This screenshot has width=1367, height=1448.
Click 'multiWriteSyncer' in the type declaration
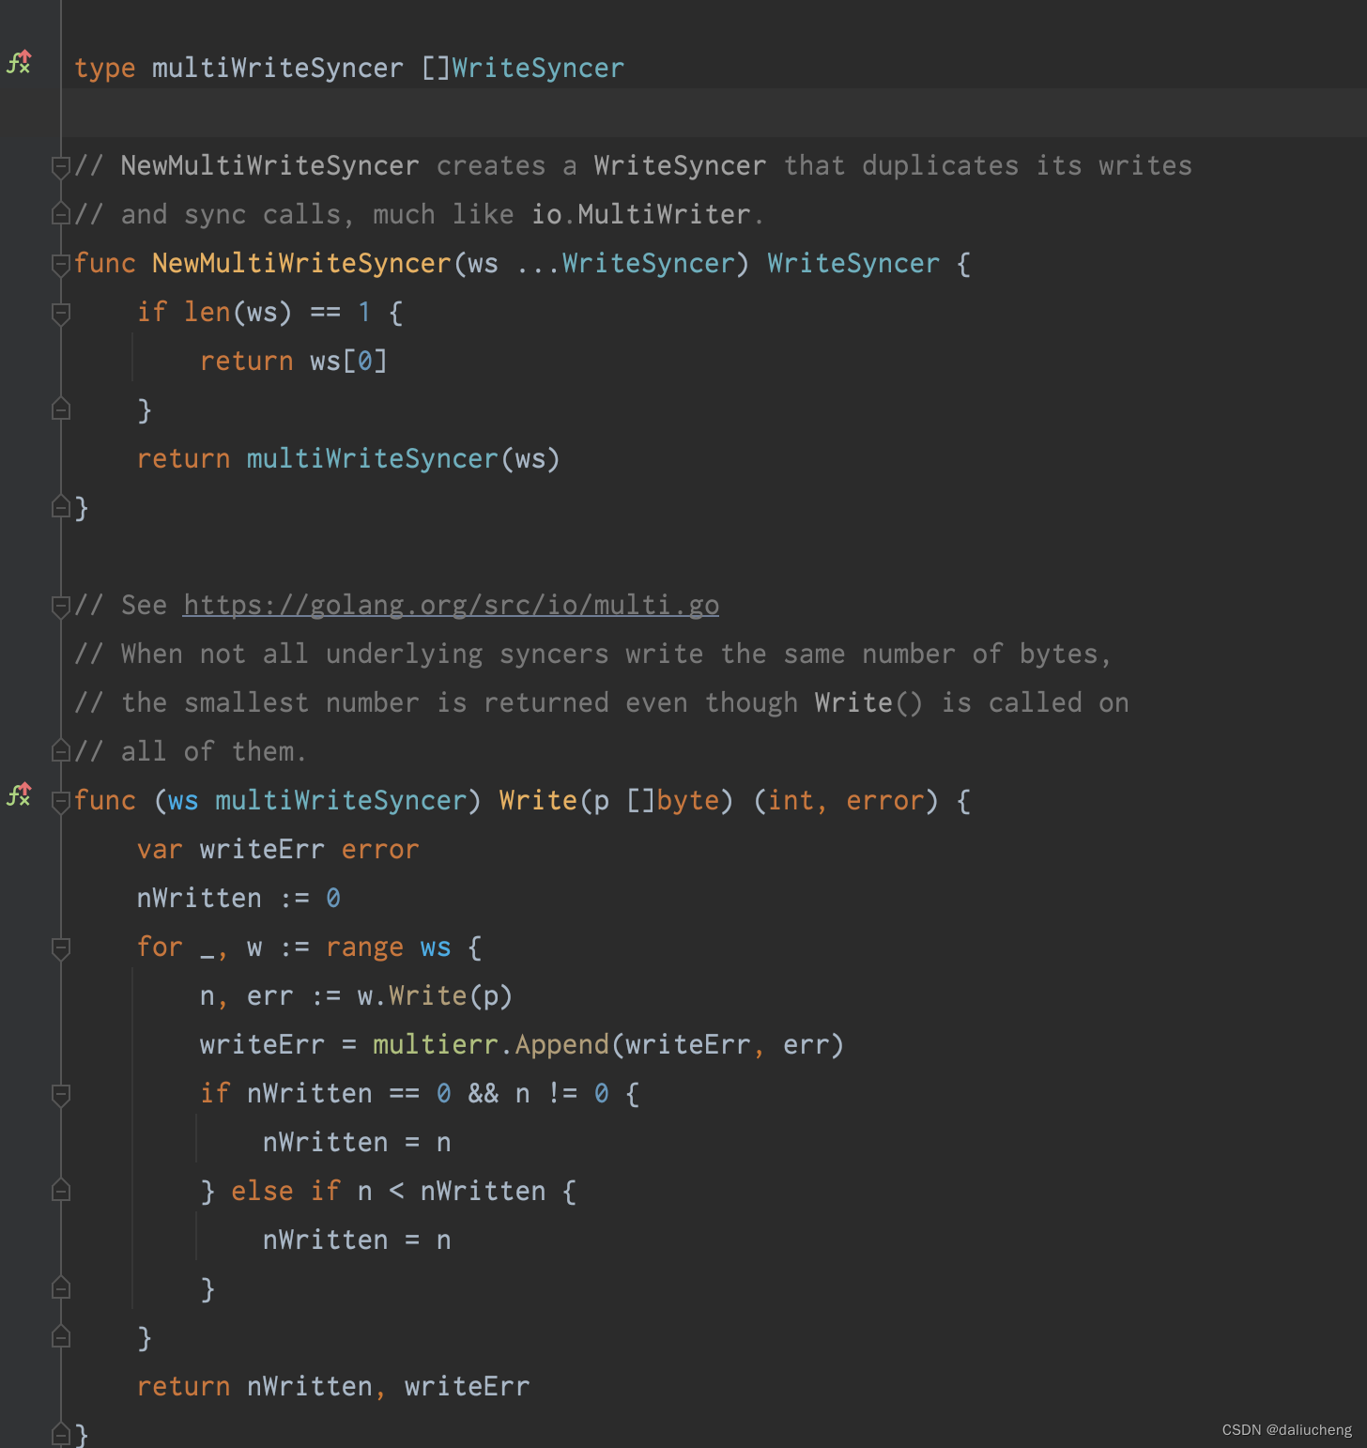click(277, 69)
